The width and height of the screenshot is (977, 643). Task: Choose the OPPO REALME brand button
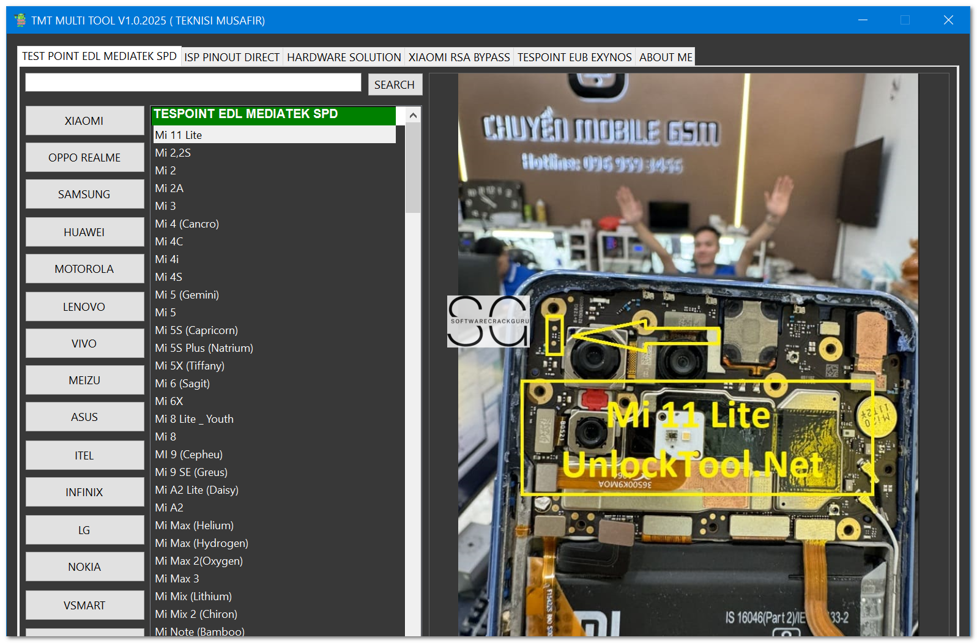[x=84, y=157]
